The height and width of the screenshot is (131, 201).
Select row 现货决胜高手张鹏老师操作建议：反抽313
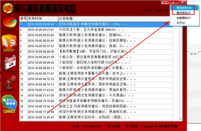[96, 101]
